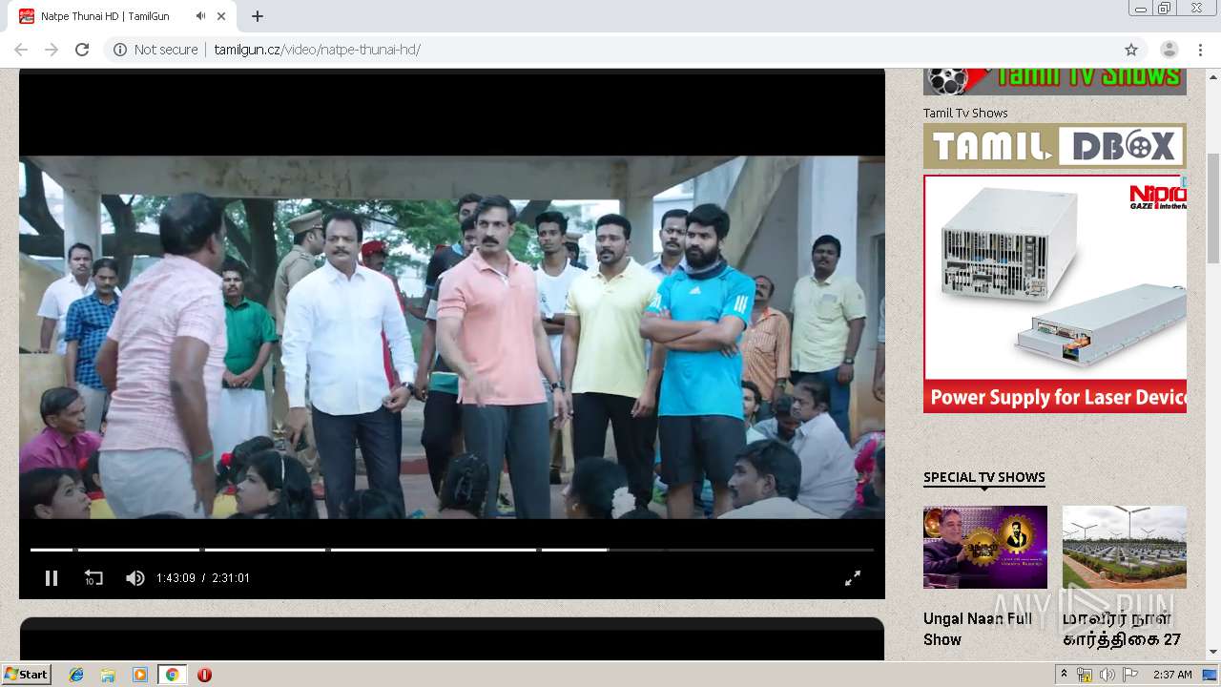Mute tab via audio speaker icon
Viewport: 1221px width, 687px height.
[200, 16]
